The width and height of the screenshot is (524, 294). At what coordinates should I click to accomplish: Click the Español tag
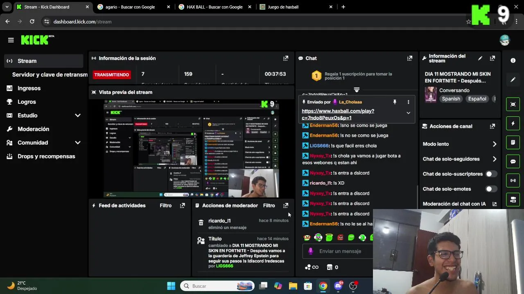(x=477, y=99)
